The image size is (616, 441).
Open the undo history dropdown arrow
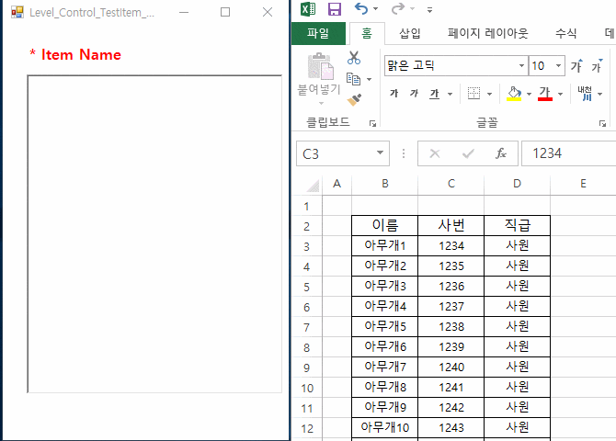pyautogui.click(x=375, y=8)
